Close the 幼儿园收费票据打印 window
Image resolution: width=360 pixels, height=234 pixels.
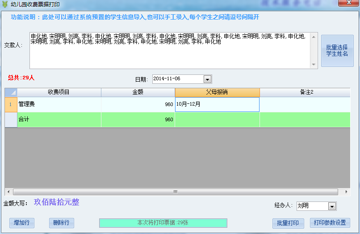point(349,3)
